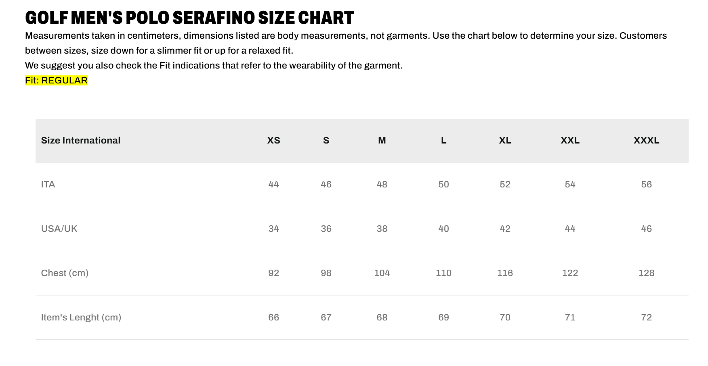Click ITA value 46 under size S
The height and width of the screenshot is (366, 708).
coord(326,184)
